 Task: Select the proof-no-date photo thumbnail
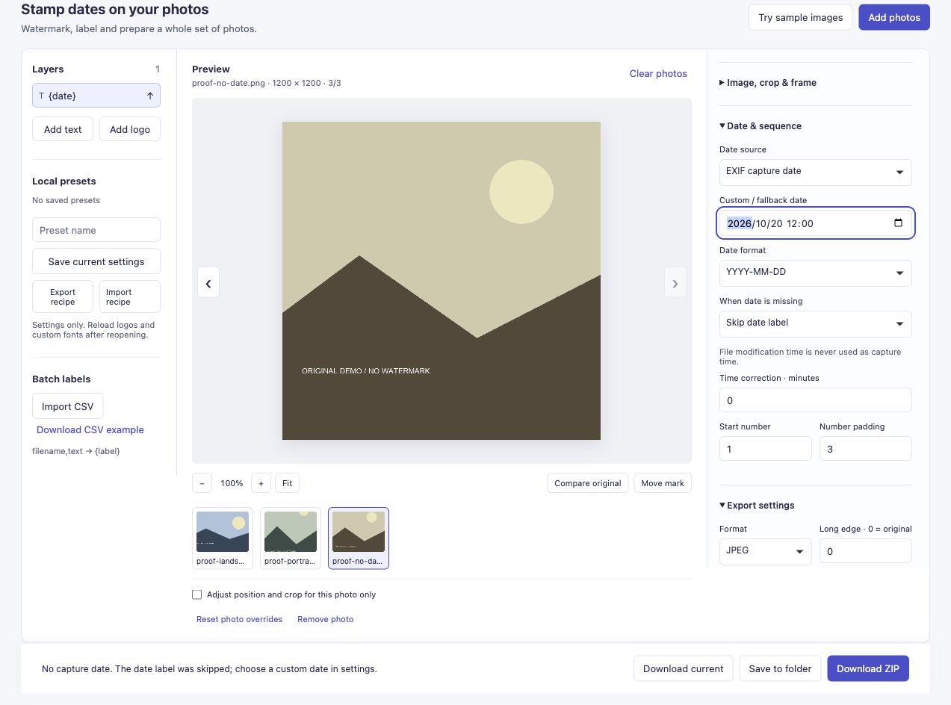pos(359,538)
